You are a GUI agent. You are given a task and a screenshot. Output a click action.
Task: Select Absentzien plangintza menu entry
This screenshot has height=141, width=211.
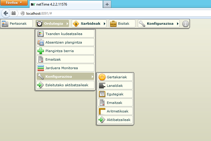click(66, 42)
